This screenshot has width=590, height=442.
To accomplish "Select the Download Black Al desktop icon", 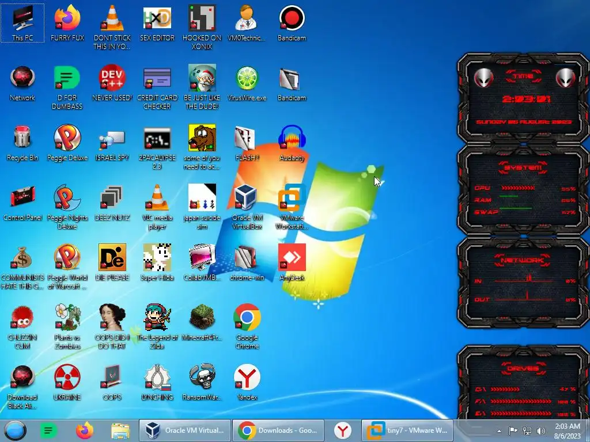I will point(22,386).
